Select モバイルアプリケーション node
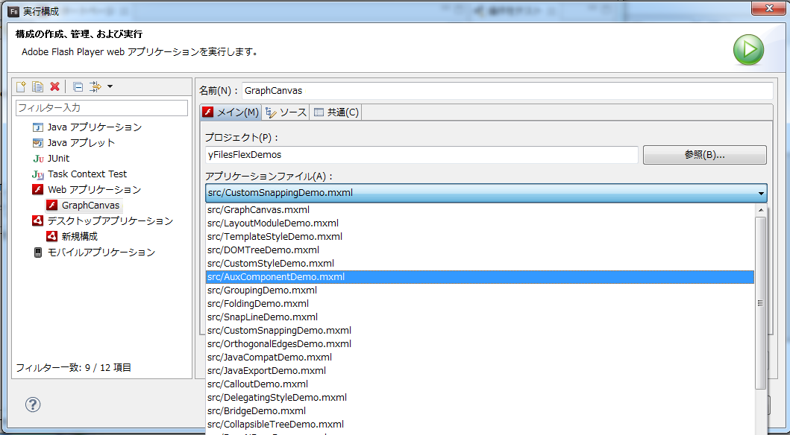The image size is (790, 435). [101, 252]
